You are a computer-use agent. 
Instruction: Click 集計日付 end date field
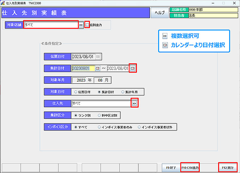coord(118,68)
